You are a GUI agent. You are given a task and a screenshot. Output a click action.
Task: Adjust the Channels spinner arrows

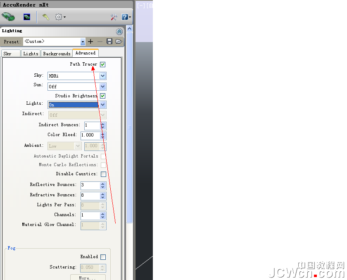pos(103,216)
